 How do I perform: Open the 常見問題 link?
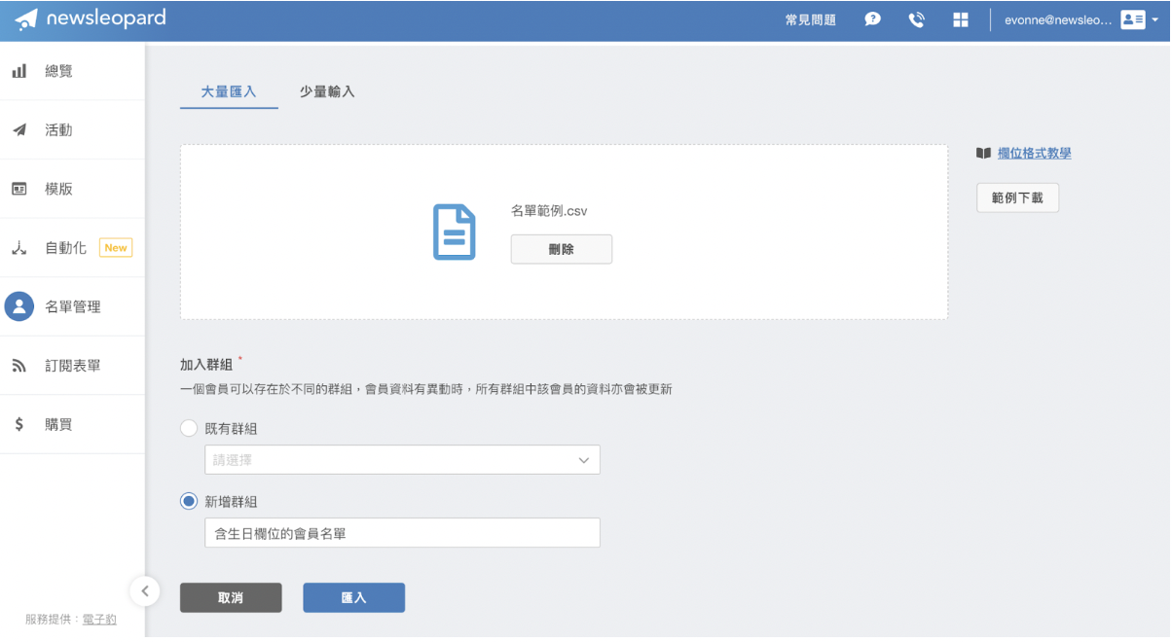(811, 19)
